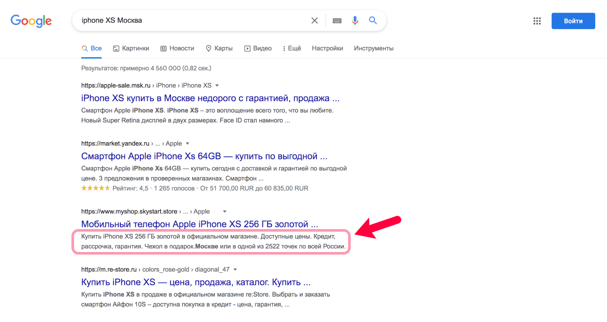Switch to Карты tab
The height and width of the screenshot is (322, 607).
[219, 48]
